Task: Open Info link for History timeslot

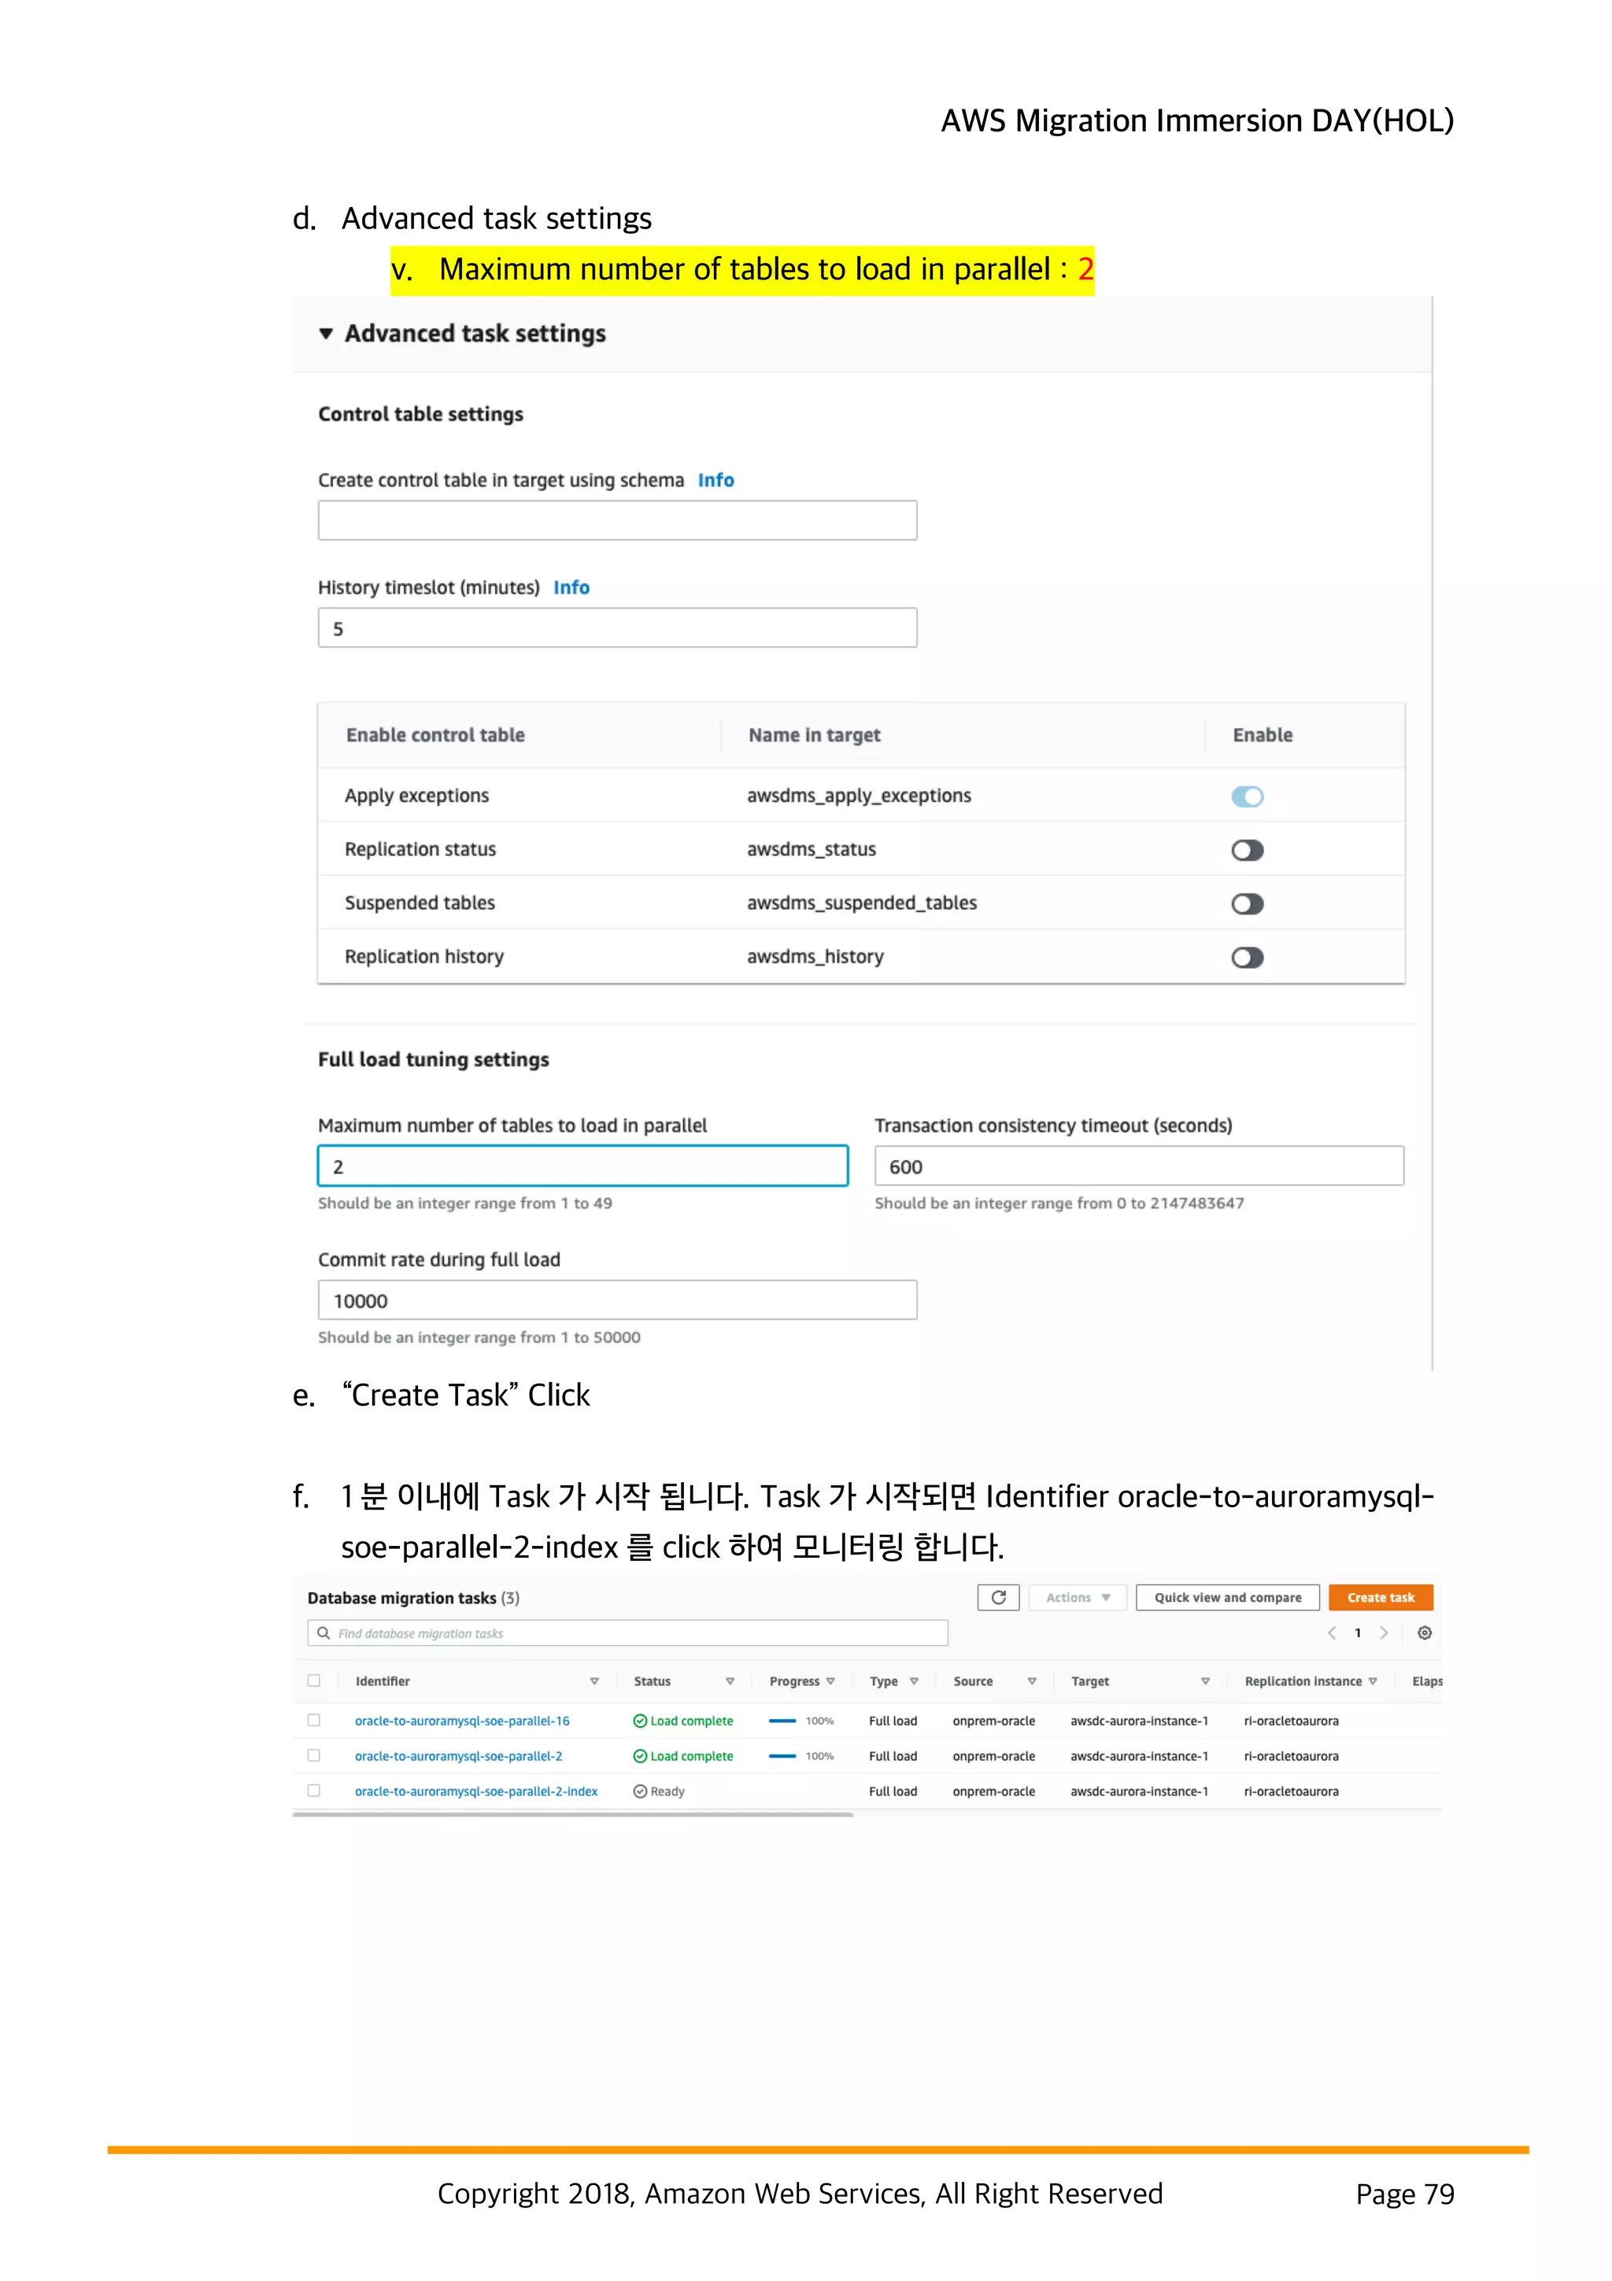Action: click(571, 588)
